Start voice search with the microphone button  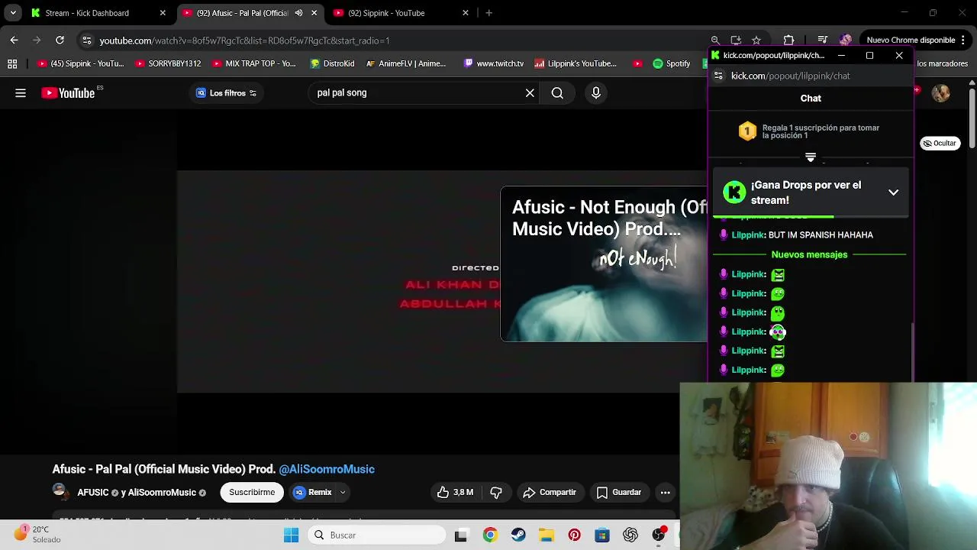[596, 93]
